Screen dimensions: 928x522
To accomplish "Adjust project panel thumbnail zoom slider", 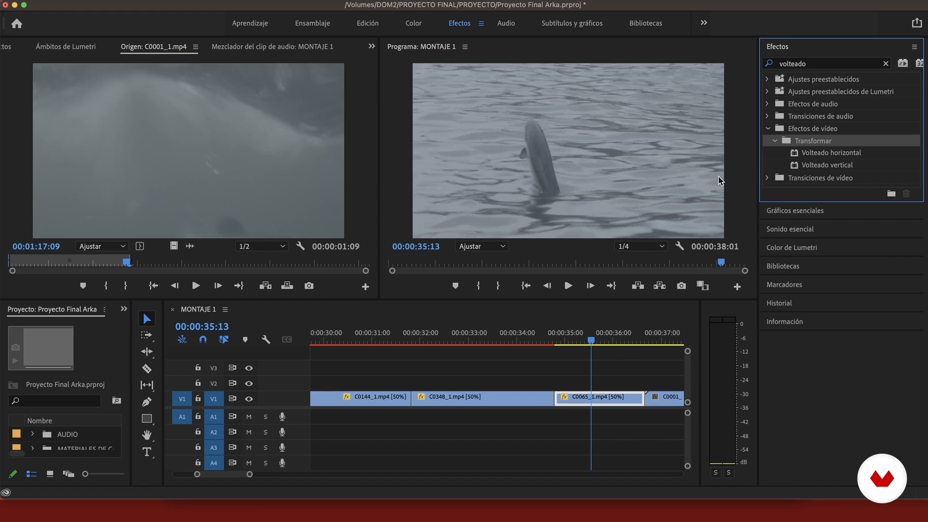I will coord(85,474).
